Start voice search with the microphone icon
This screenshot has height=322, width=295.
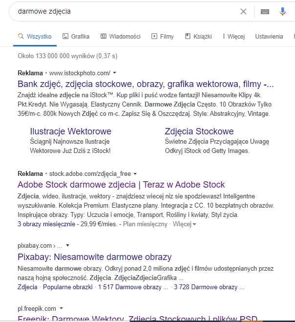pyautogui.click(x=283, y=11)
